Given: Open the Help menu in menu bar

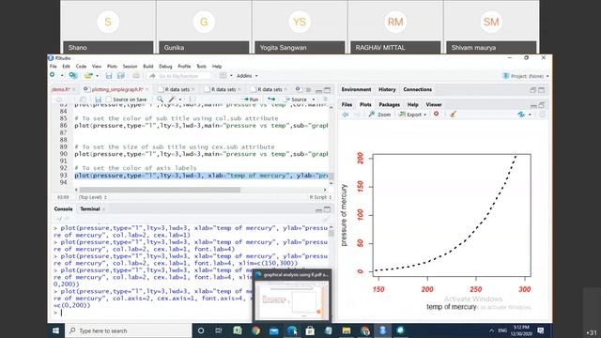Looking at the screenshot, I should click(x=217, y=67).
